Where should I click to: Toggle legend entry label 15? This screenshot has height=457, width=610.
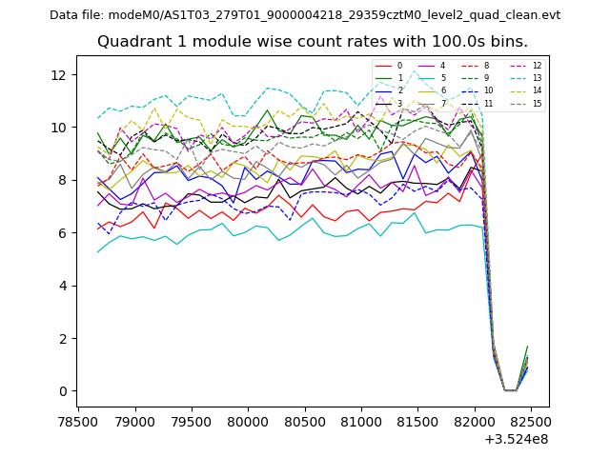(537, 103)
